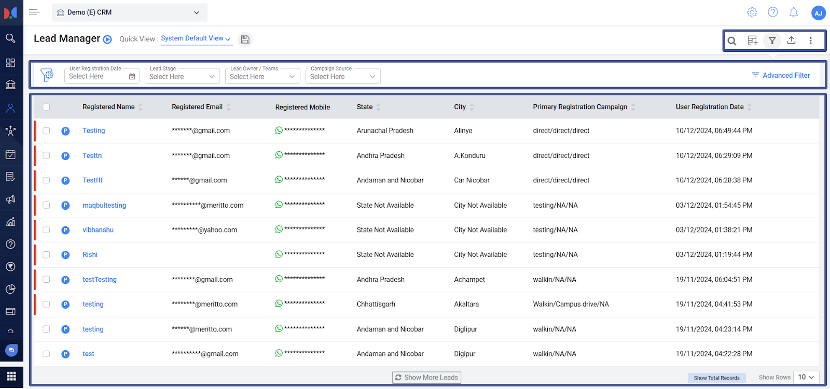Toggle the select-all checkbox in table header
This screenshot has width=830, height=389.
tap(47, 107)
